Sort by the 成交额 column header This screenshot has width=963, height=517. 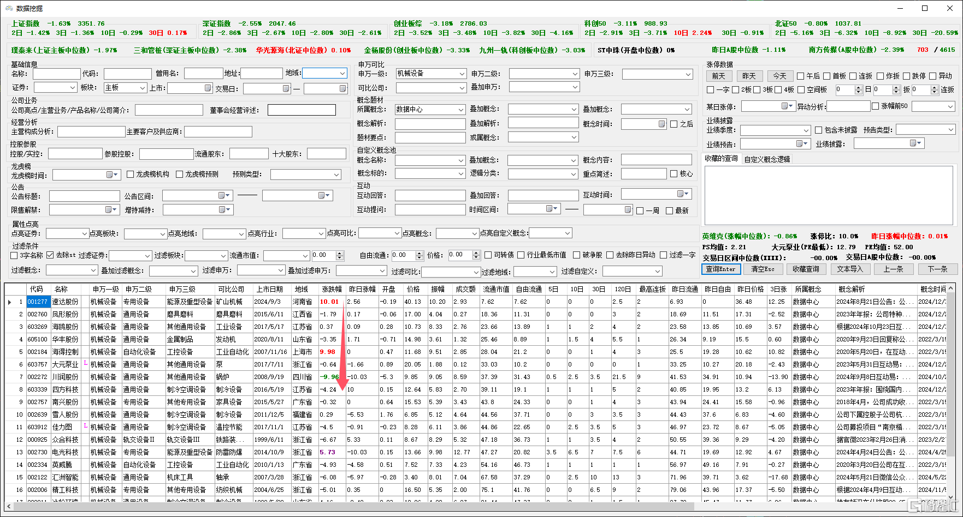pyautogui.click(x=465, y=290)
